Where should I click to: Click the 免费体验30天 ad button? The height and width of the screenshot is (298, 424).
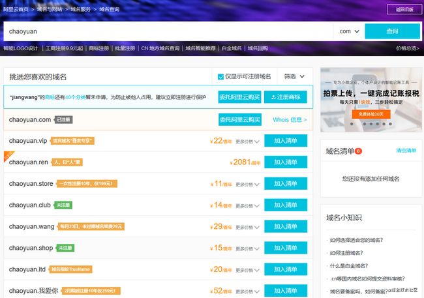[371, 114]
